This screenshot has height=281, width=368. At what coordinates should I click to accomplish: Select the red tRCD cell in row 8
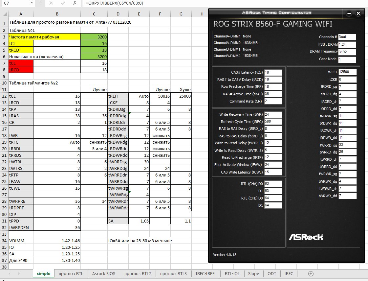pos(21,70)
